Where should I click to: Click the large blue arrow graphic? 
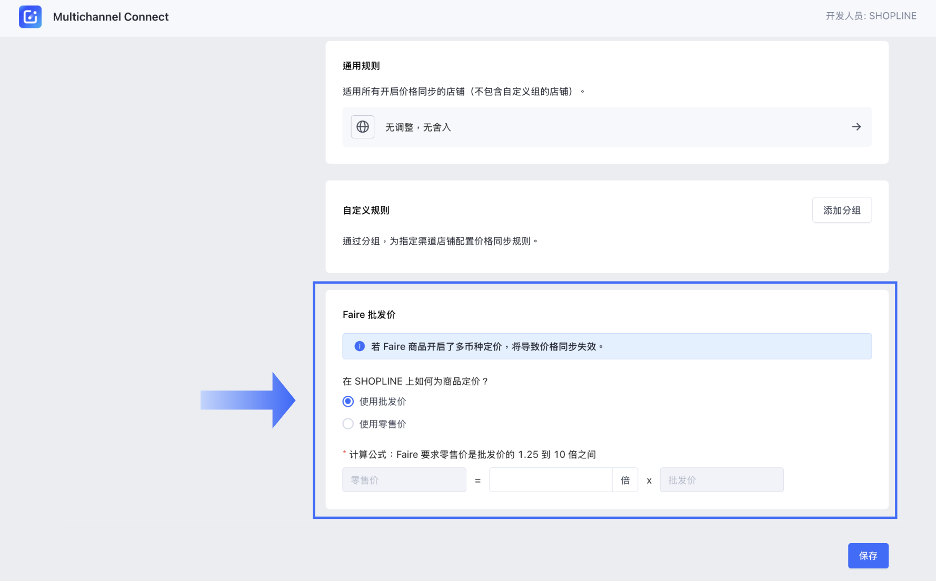[248, 400]
